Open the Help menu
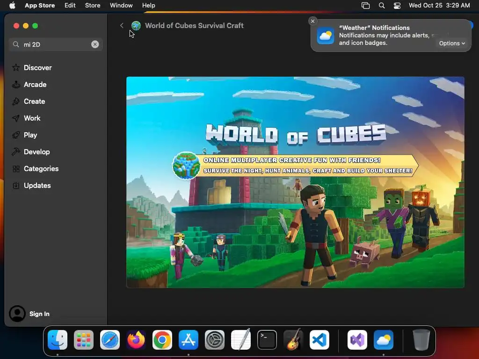Screen dimensions: 479x359 point(148,6)
